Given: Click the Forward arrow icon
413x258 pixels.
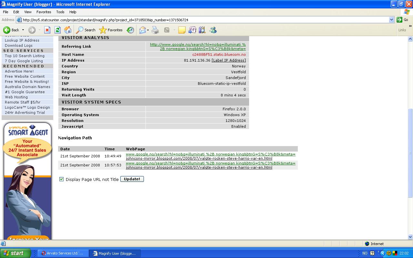Looking at the screenshot, I should [x=32, y=30].
